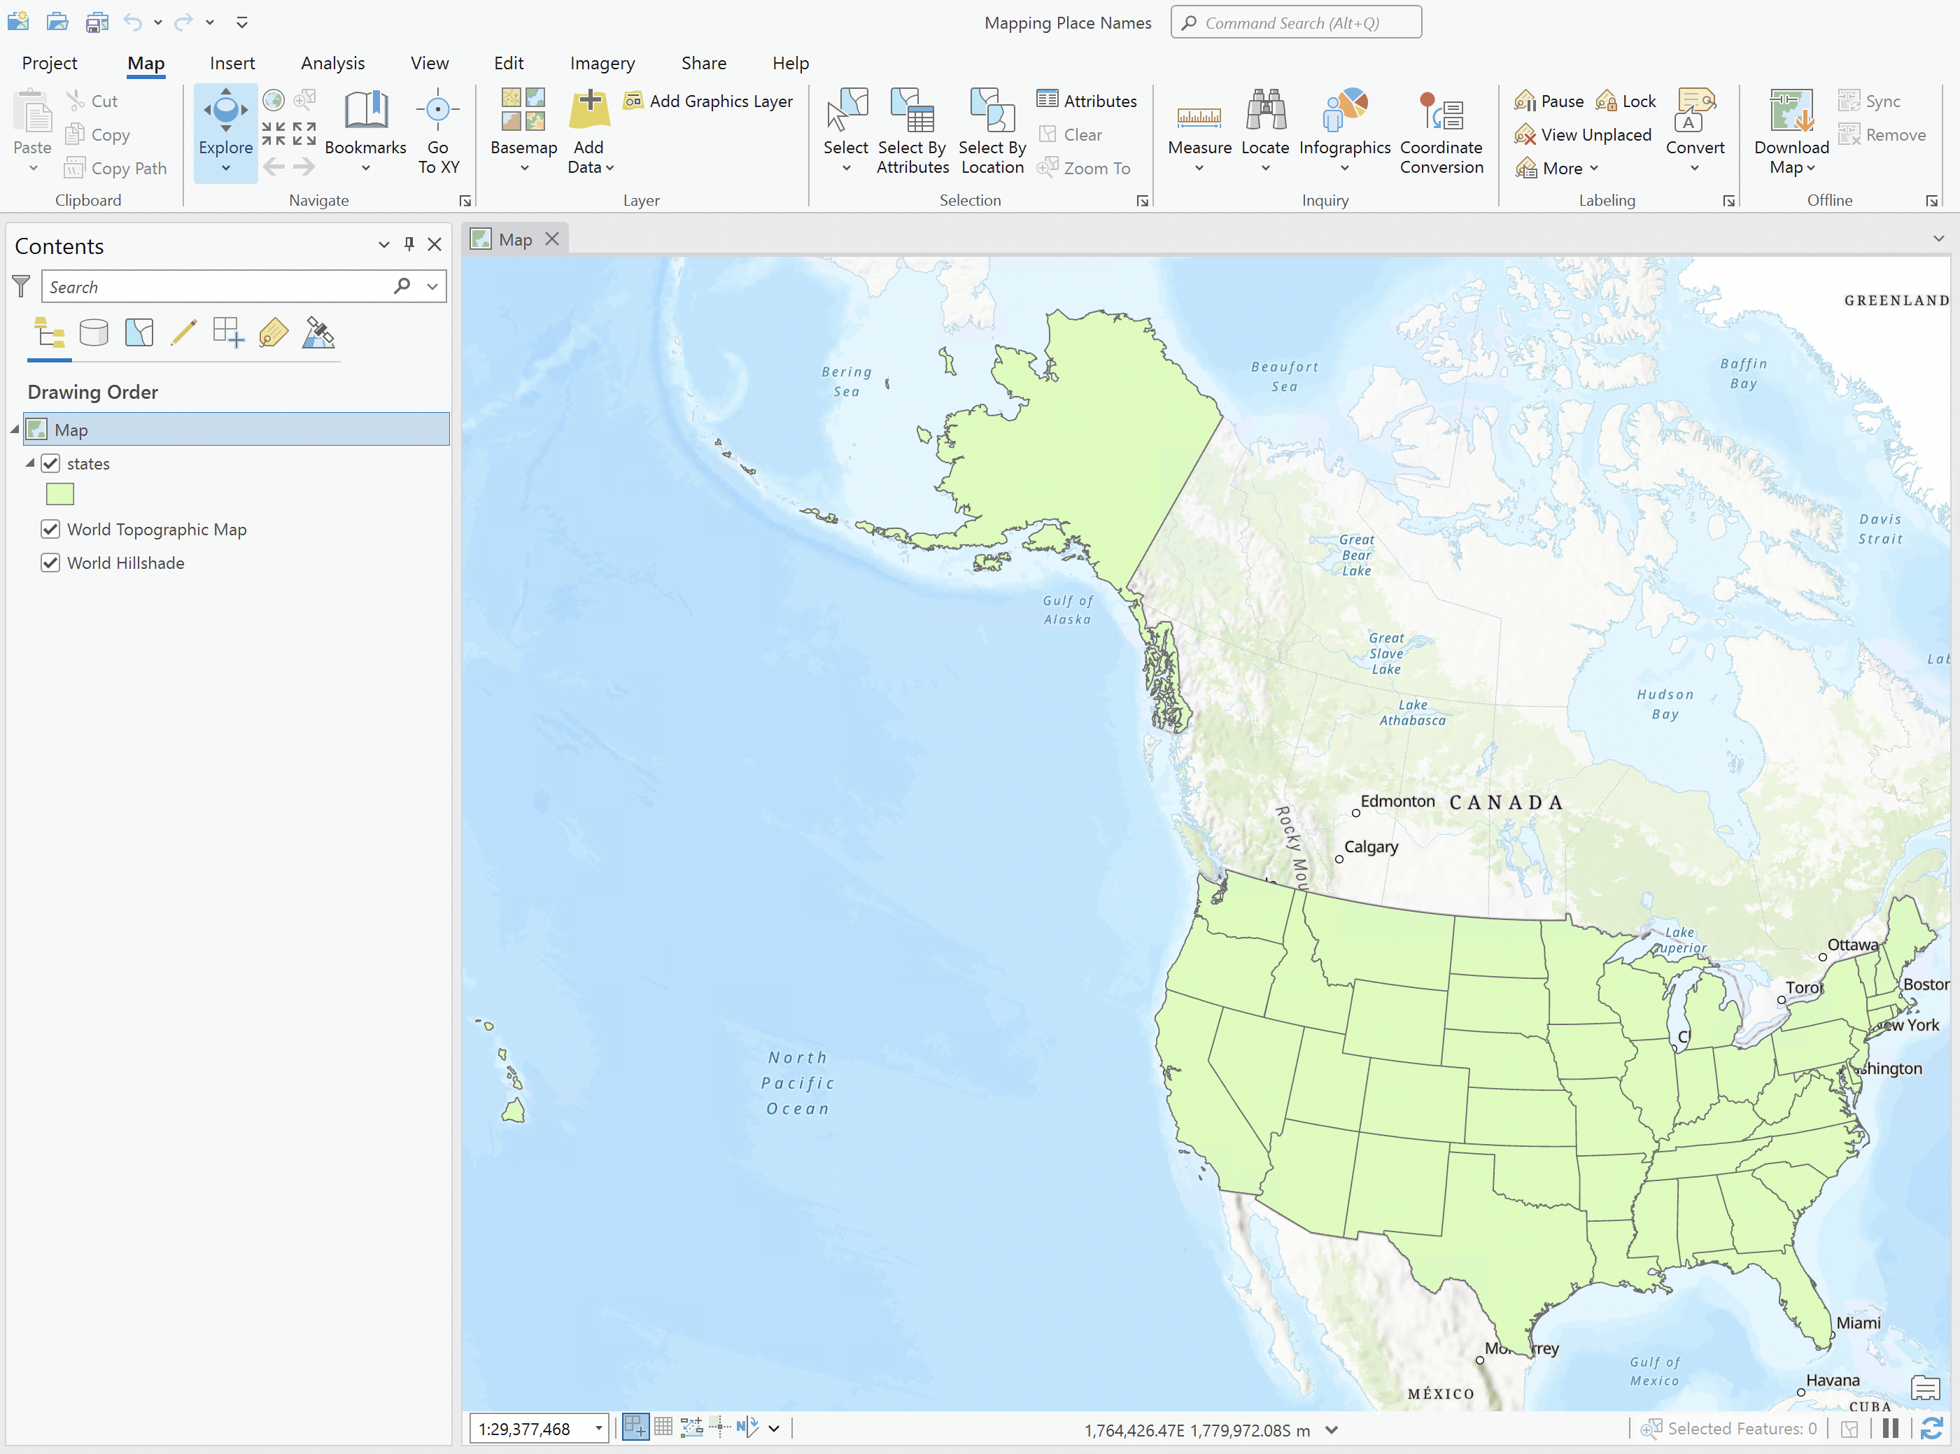Click the Contents panel search box
This screenshot has height=1454, width=1960.
coord(220,286)
